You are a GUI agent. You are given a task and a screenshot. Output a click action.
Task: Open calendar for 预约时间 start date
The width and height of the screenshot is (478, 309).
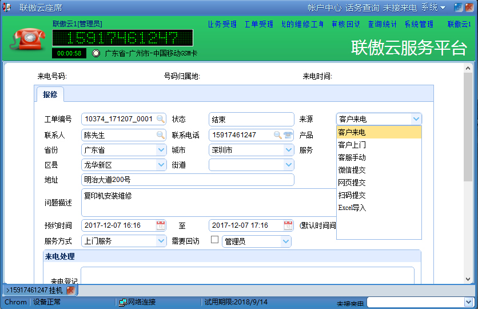point(161,225)
